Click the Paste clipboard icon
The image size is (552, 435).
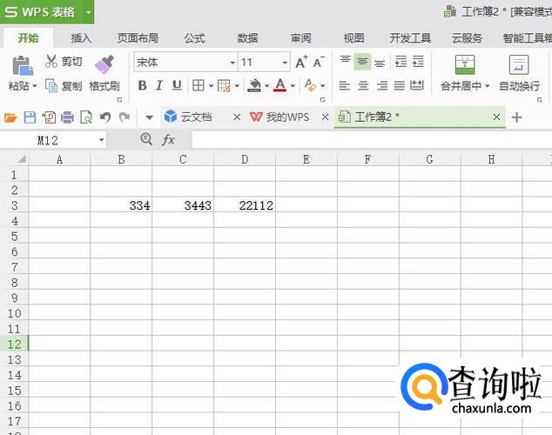click(x=23, y=65)
